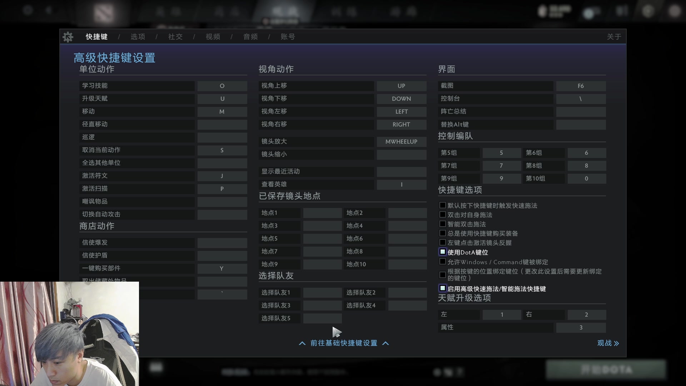The width and height of the screenshot is (686, 386).
Task: Click the left up-chevron beside 前往基础快捷键设置
Action: (302, 343)
